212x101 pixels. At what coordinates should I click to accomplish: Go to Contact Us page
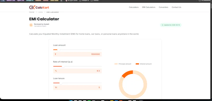tap(176, 7)
